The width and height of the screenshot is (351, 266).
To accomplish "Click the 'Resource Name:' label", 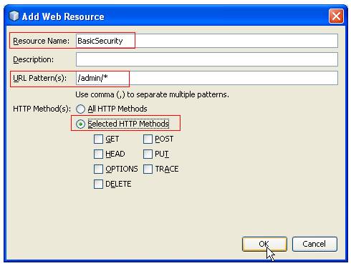I will [x=41, y=41].
